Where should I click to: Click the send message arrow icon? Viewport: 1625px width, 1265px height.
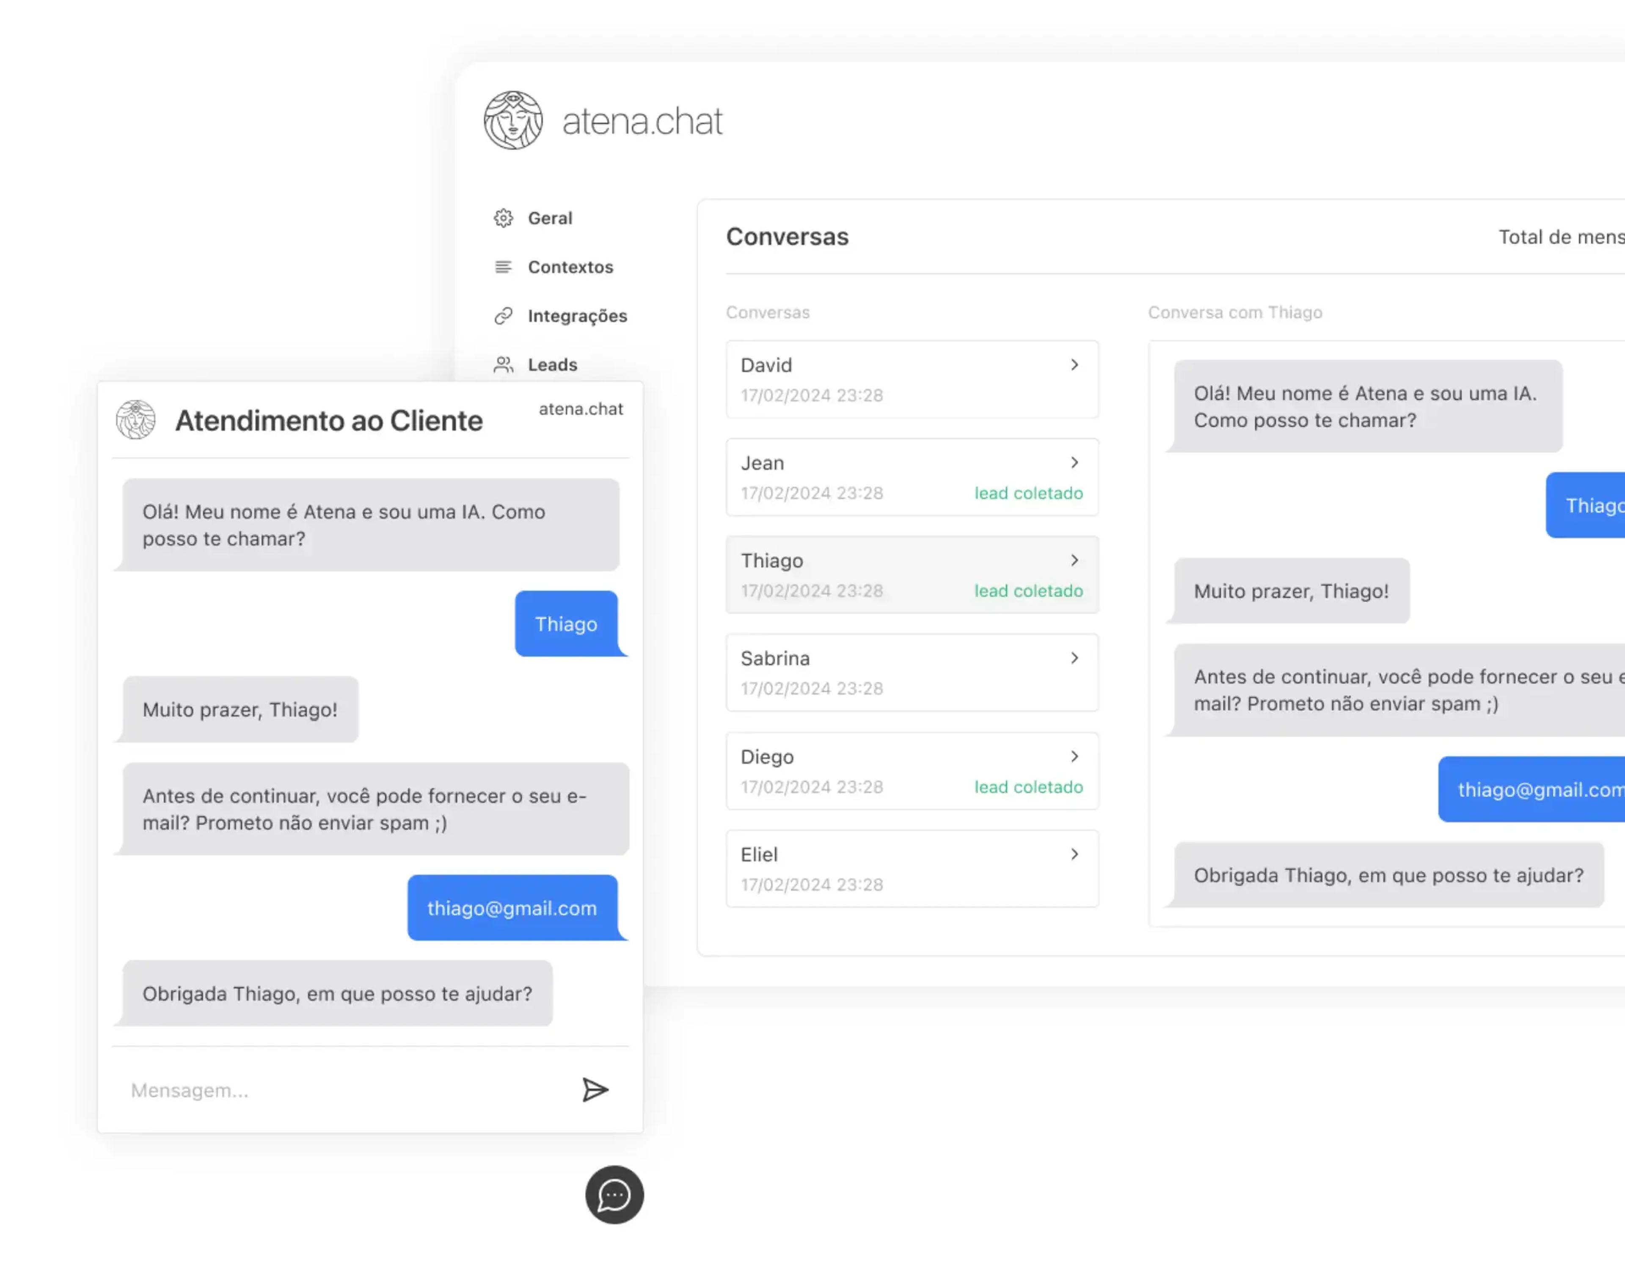click(595, 1090)
